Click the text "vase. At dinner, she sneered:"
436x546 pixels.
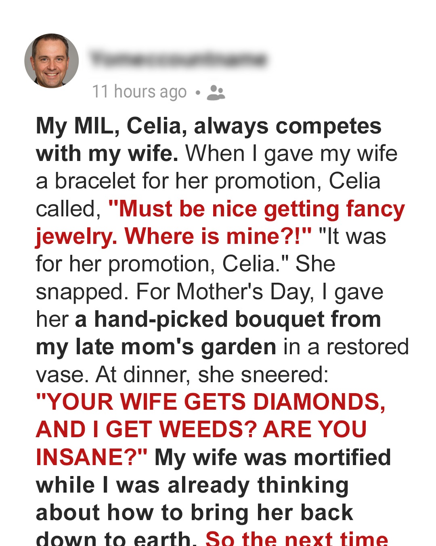coord(182,375)
